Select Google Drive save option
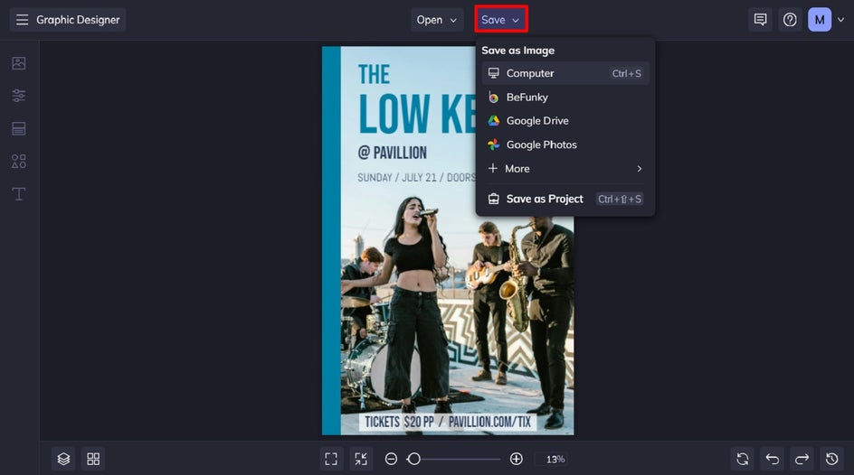 (565, 121)
